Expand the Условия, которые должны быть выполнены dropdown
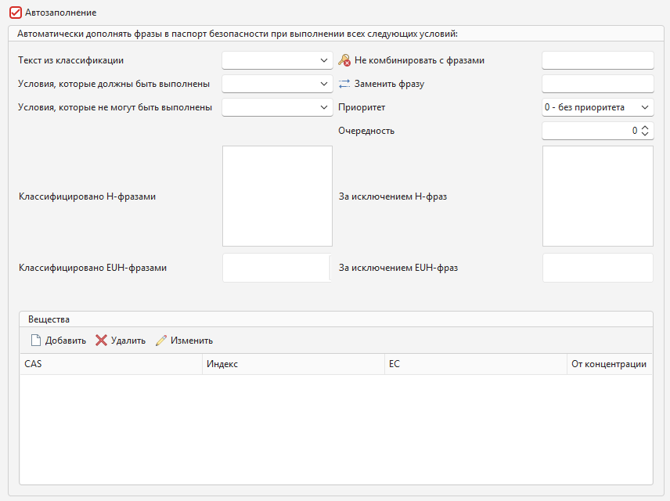Screen dimensions: 670x501 point(277,84)
